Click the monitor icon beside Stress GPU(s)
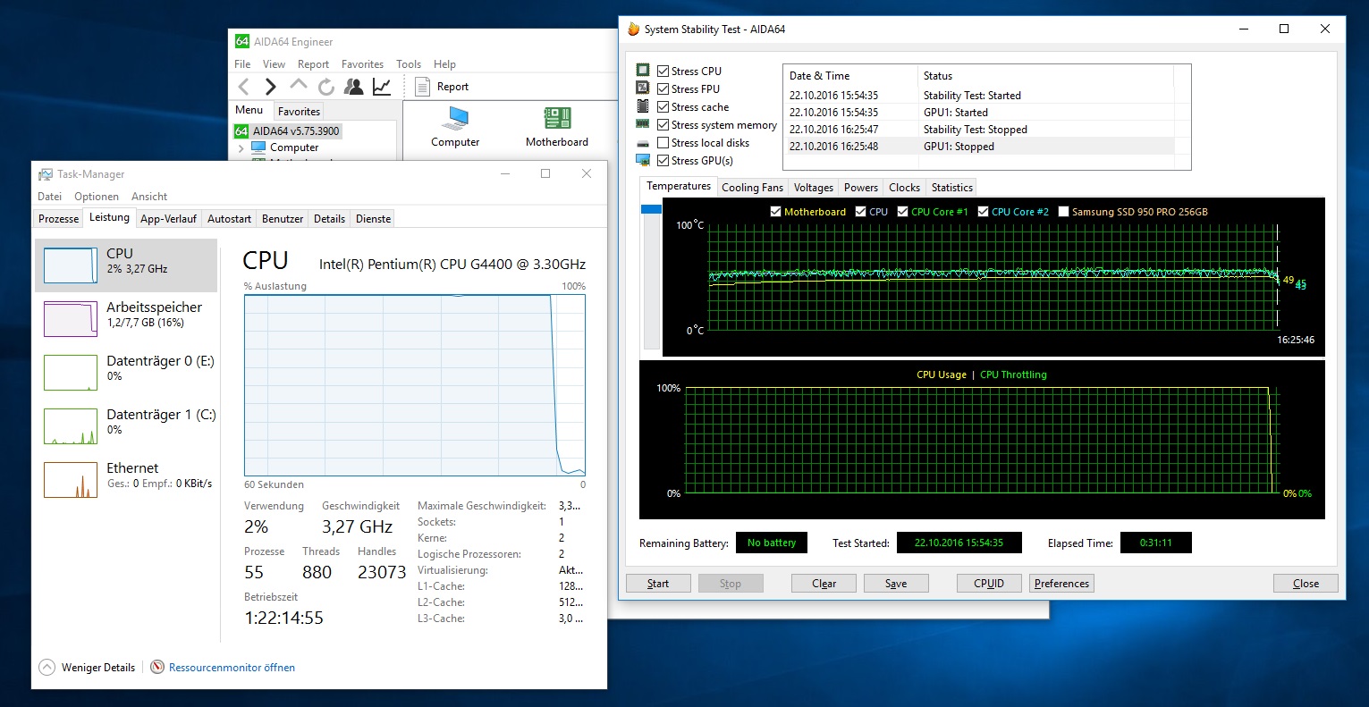The image size is (1369, 707). pyautogui.click(x=643, y=160)
